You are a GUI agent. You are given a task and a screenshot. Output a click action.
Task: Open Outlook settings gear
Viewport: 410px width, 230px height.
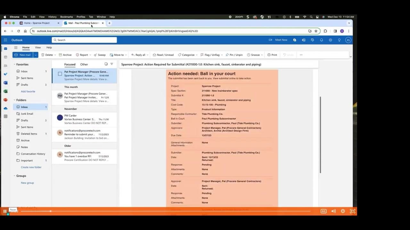[x=330, y=40]
